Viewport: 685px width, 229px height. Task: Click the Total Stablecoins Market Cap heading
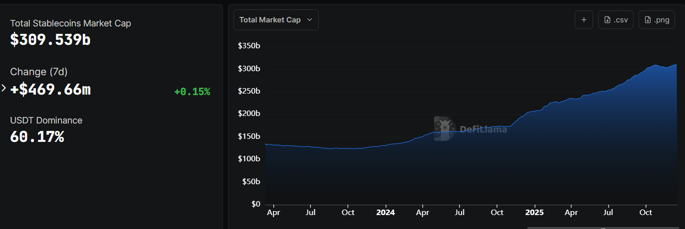(x=70, y=23)
